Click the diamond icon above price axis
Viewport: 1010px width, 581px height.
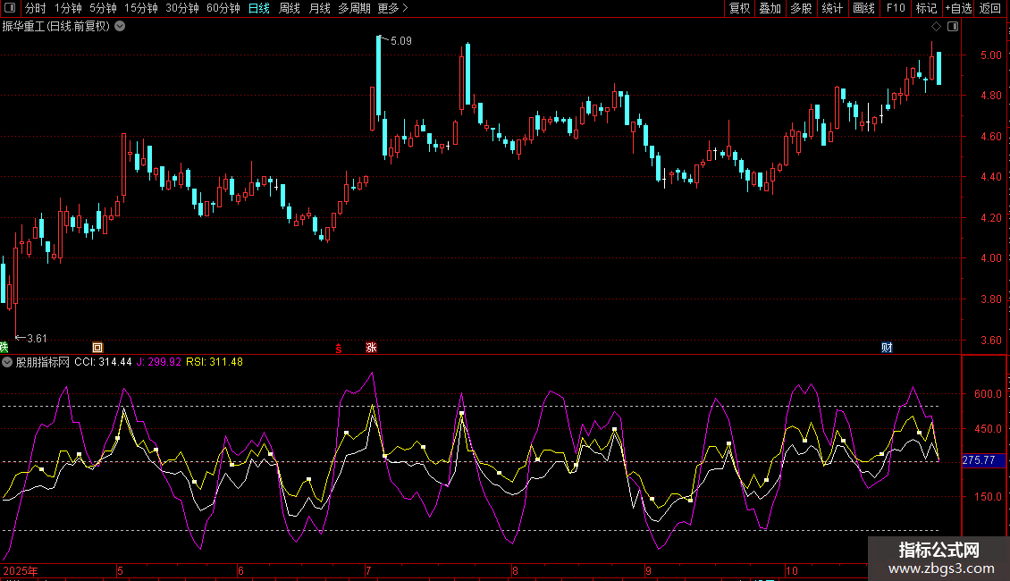pyautogui.click(x=936, y=27)
